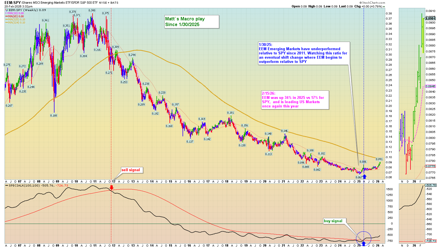Select the 1/30/25 blue text annotation
Viewport: 440px width, 248px height.
303,53
